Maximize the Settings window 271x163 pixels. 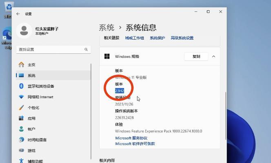[x=208, y=11]
